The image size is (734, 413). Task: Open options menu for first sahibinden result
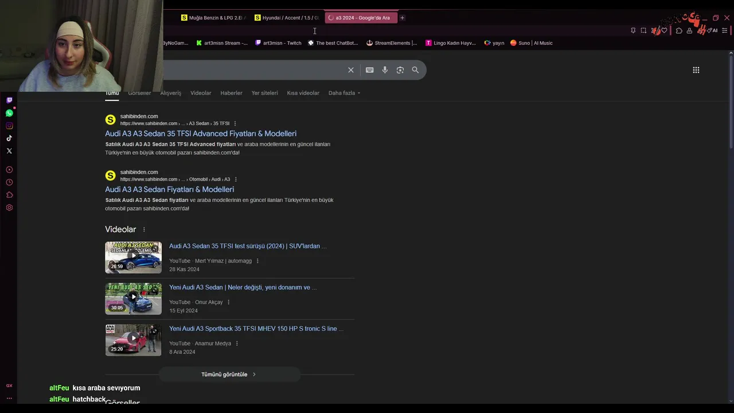pos(235,123)
